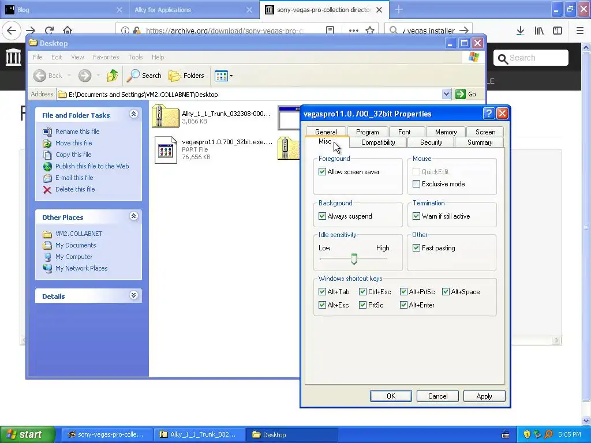Image resolution: width=591 pixels, height=443 pixels.
Task: Click Explorer Forward arrow button
Action: click(x=85, y=76)
